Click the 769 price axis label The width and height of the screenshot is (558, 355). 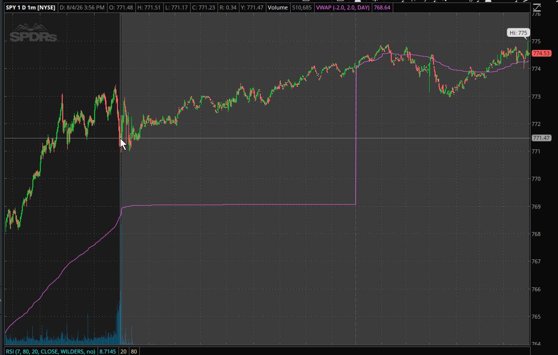(536, 207)
